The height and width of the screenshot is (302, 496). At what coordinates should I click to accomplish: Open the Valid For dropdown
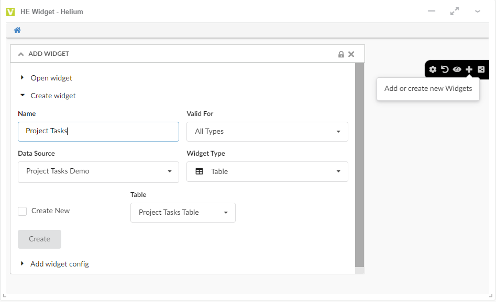(267, 132)
